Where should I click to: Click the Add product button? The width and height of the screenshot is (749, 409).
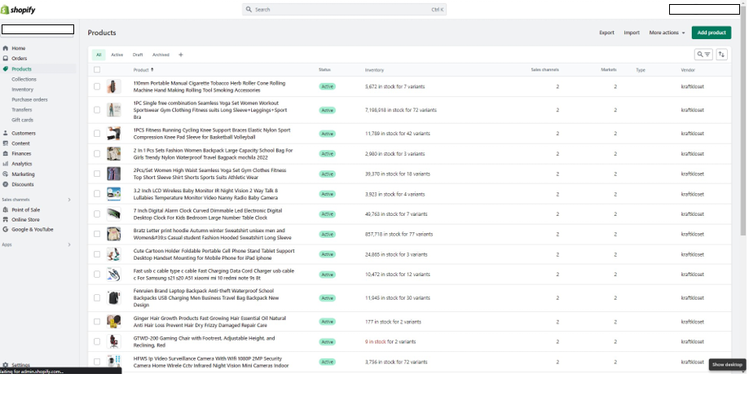(x=711, y=33)
